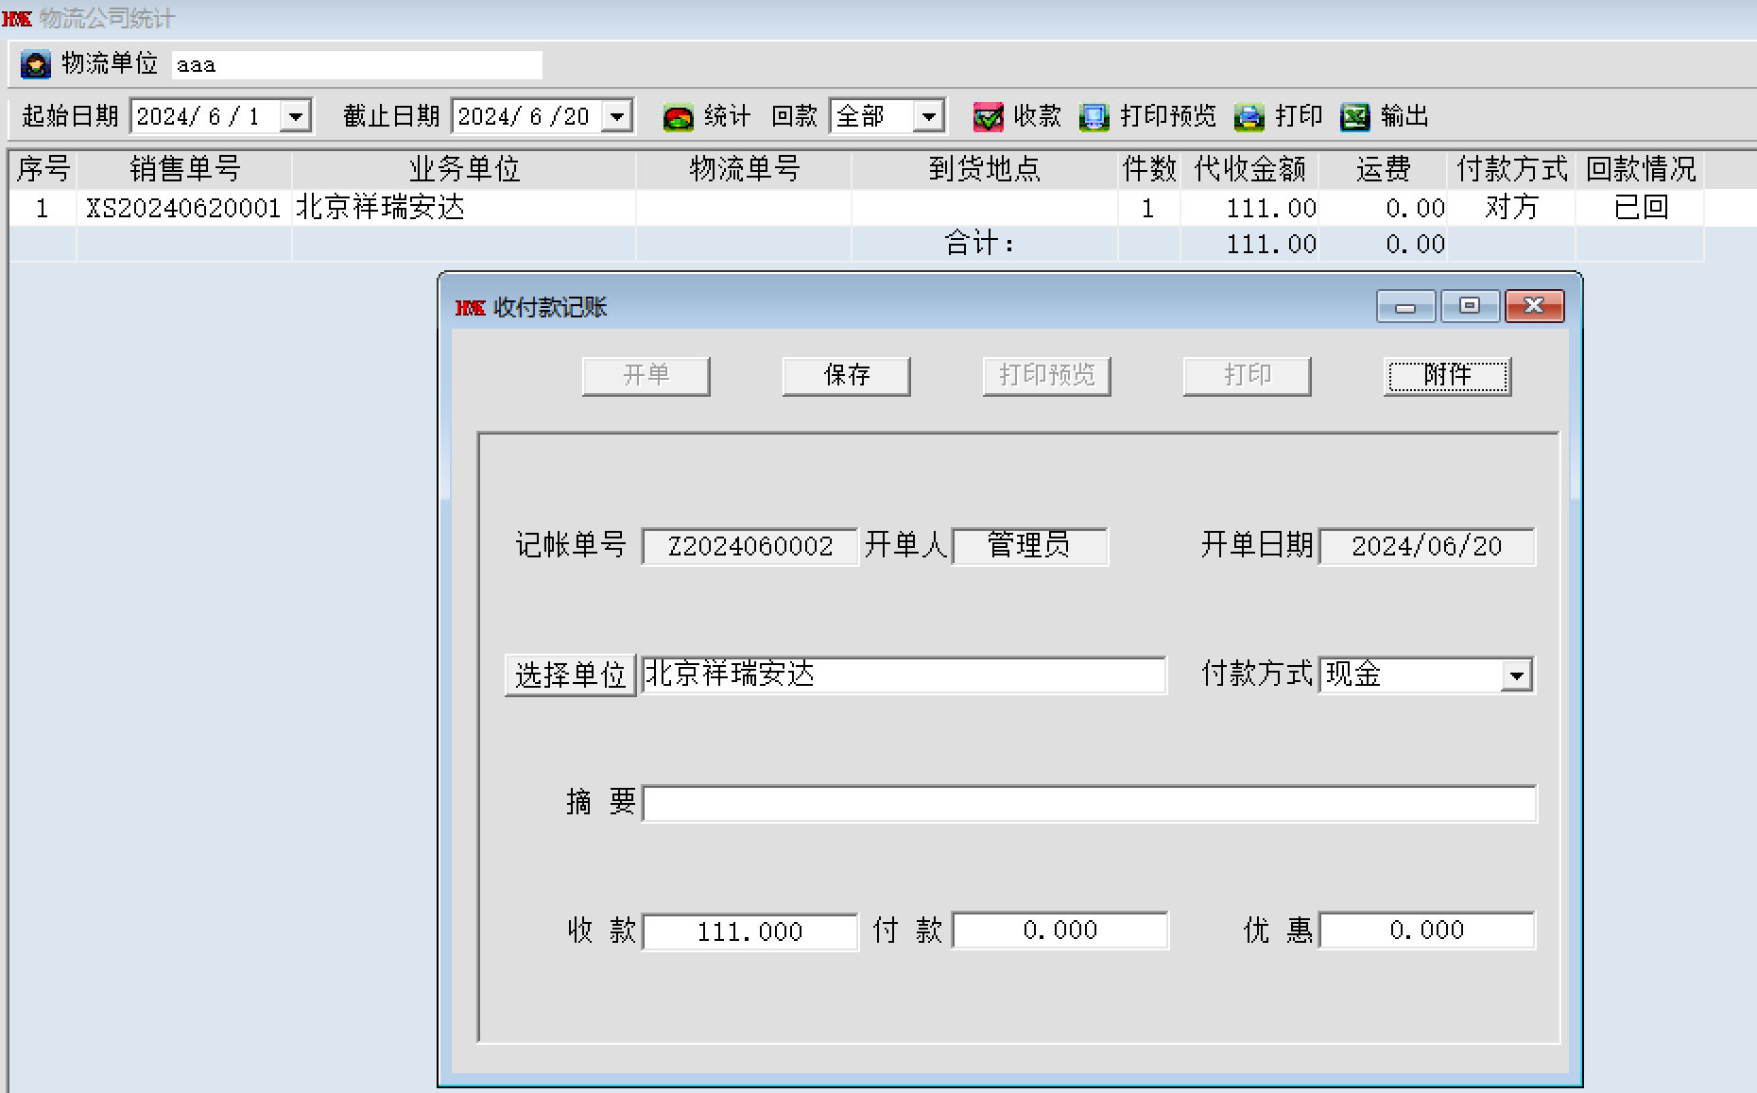1757x1093 pixels.
Task: Click the 收款 amount field 111.000
Action: click(x=749, y=931)
